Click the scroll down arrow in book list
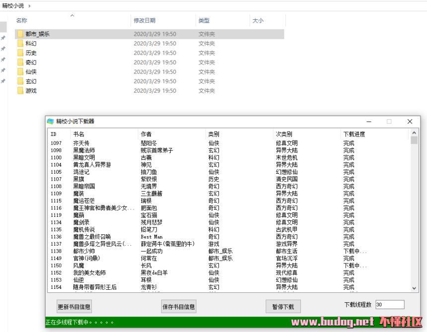Image resolution: width=427 pixels, height=332 pixels. coord(415,288)
